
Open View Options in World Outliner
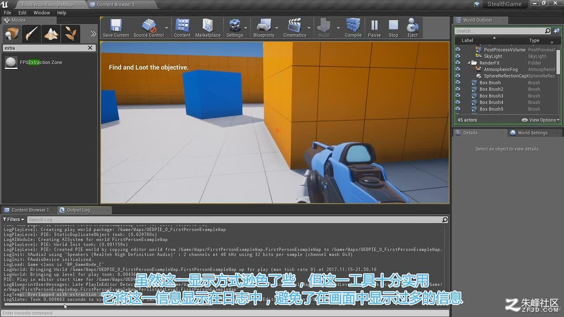click(x=541, y=120)
